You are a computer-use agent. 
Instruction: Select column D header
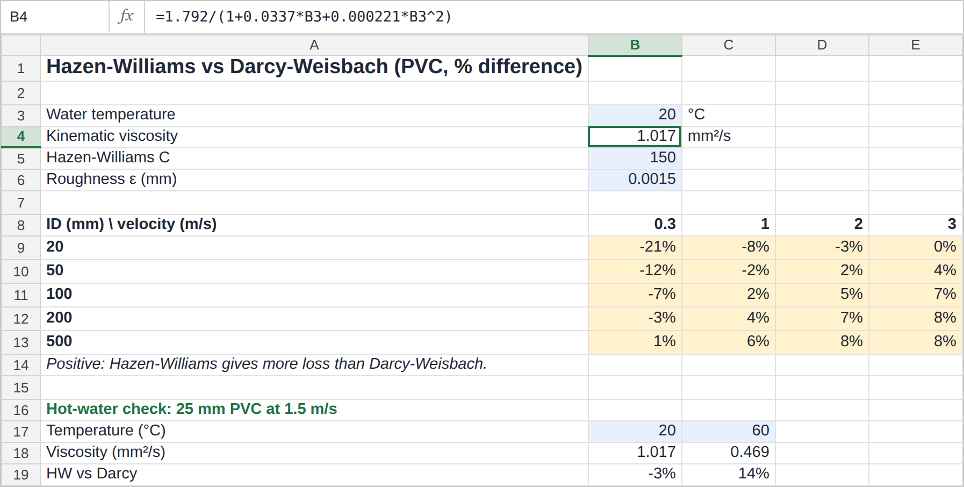pos(822,45)
